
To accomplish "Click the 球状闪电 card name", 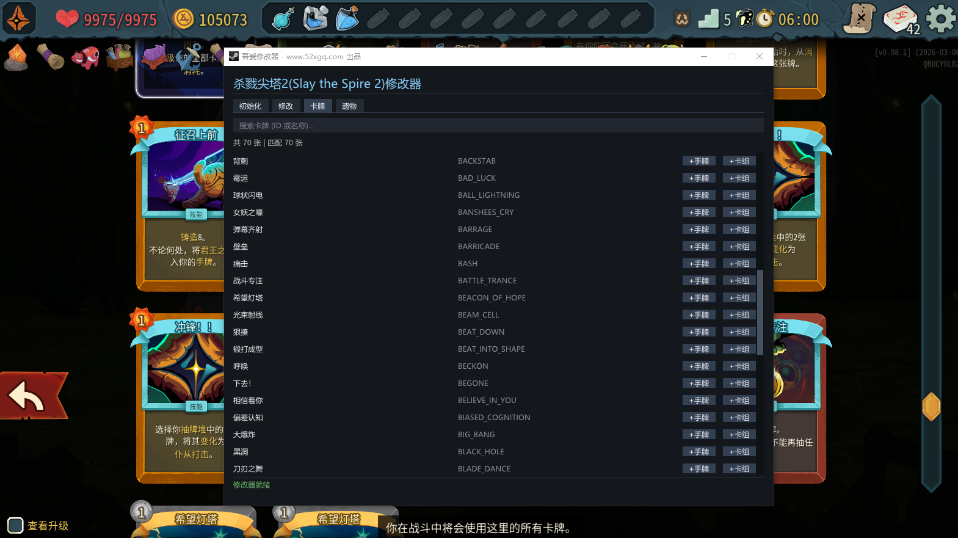I will pyautogui.click(x=248, y=195).
